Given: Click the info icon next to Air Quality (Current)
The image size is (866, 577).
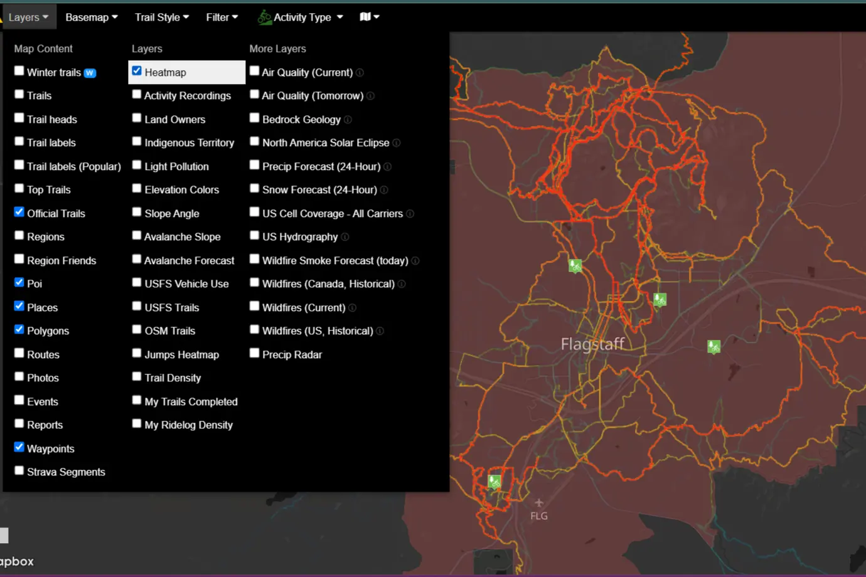Looking at the screenshot, I should click(x=360, y=73).
